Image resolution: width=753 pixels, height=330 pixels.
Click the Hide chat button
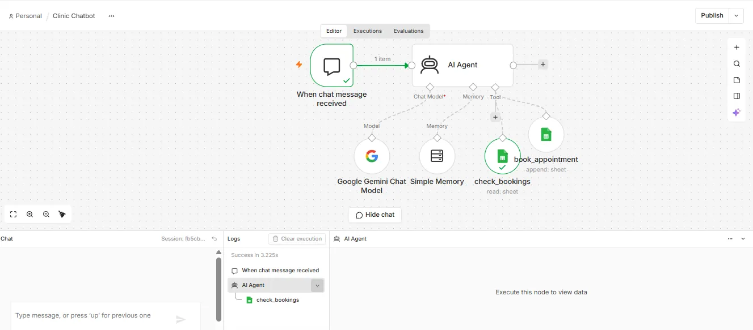tap(375, 215)
